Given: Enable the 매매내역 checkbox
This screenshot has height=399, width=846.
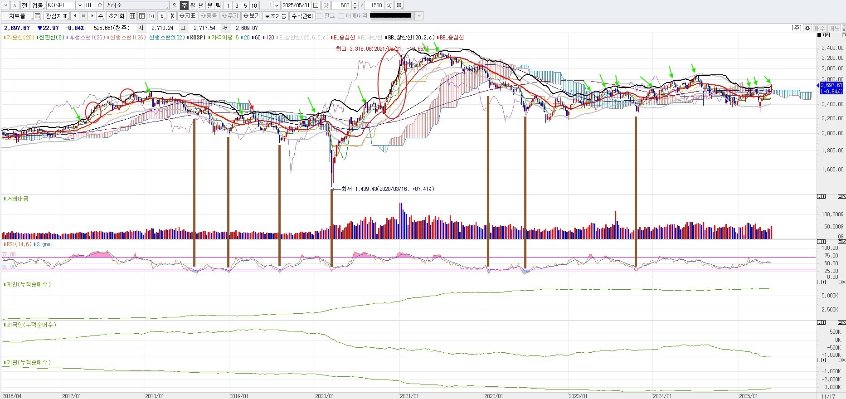Looking at the screenshot, I should tap(341, 16).
